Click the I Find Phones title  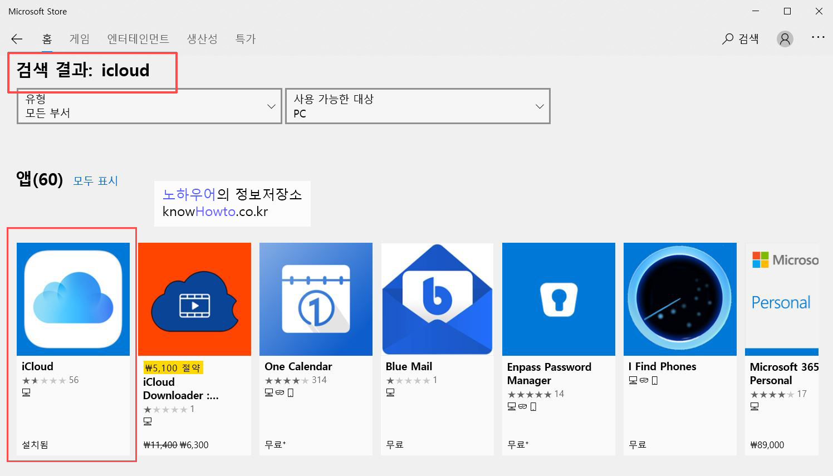[662, 366]
